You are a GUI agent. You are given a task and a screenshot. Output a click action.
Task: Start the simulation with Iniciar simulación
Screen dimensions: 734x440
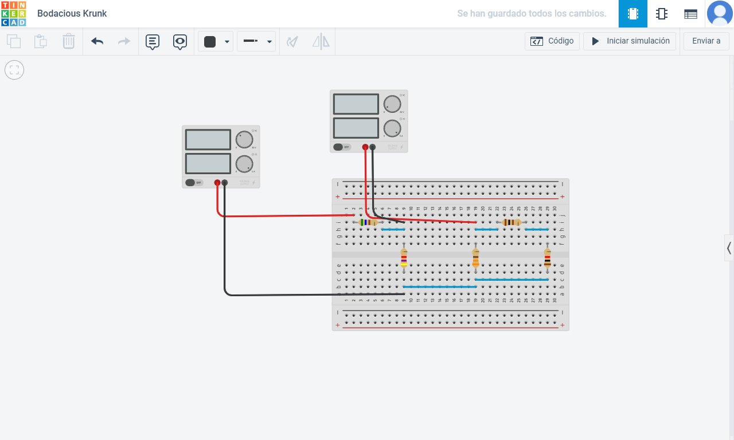[630, 41]
